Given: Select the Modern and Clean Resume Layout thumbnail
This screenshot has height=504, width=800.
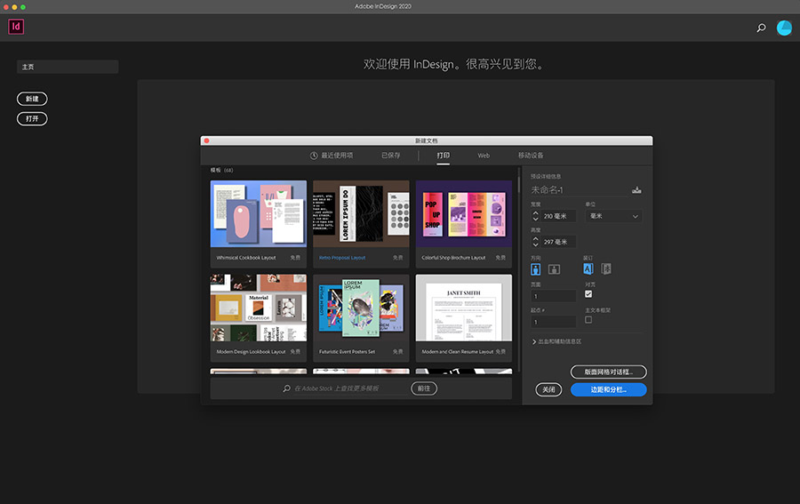Looking at the screenshot, I should [464, 308].
